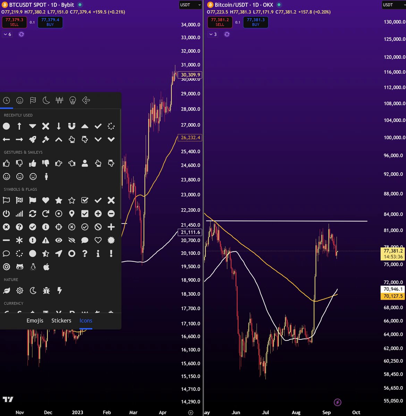Insert the rocket icon
Screen dimensions: 406x416
point(32,139)
